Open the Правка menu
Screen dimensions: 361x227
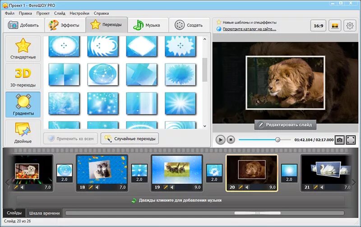[25, 14]
